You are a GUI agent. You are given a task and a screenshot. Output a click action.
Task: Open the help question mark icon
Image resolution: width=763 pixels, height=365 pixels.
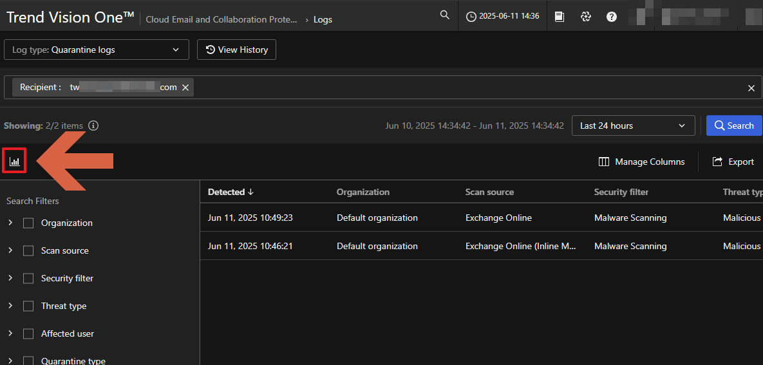point(612,17)
